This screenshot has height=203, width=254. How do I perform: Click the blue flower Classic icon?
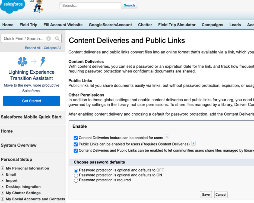click(x=22, y=62)
